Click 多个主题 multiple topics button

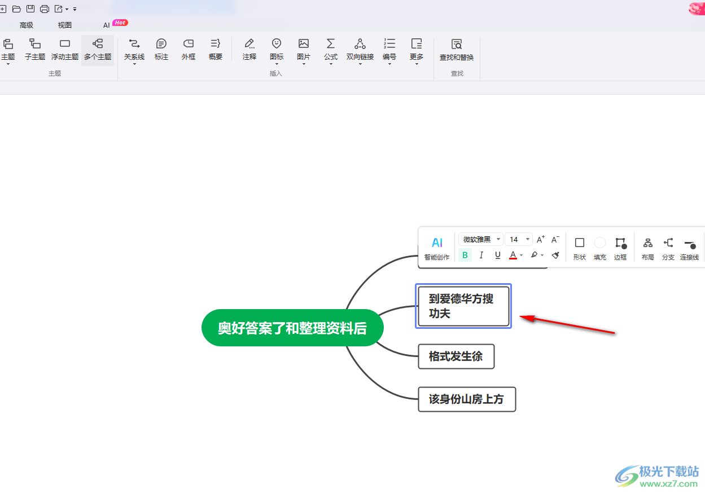point(98,50)
